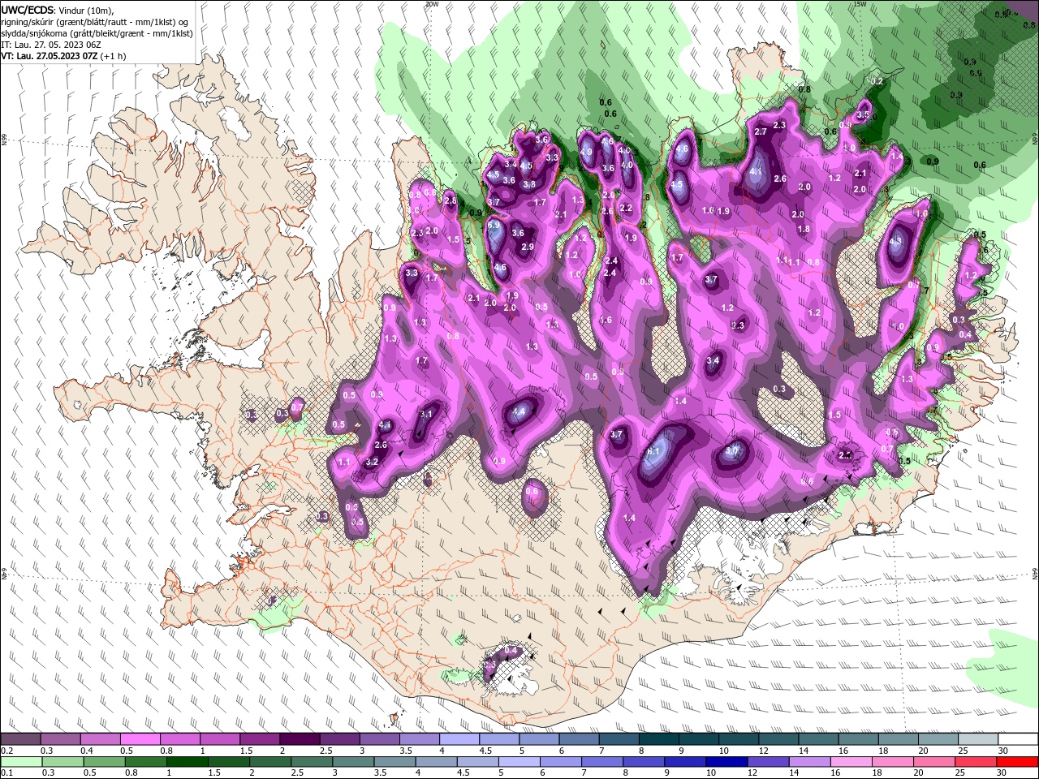
Task: Click the 4.4 value label on map
Action: (x=519, y=412)
